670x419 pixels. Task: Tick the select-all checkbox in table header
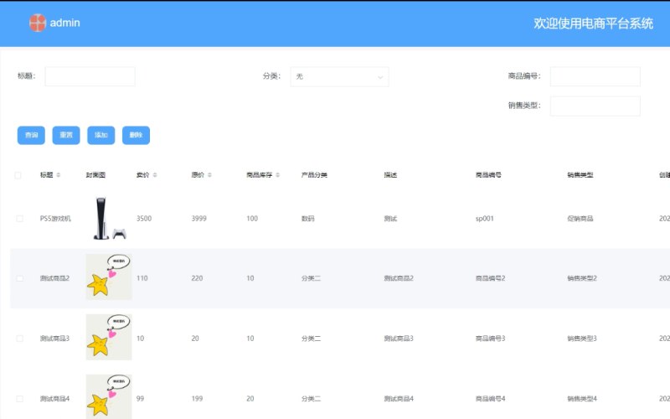[18, 175]
